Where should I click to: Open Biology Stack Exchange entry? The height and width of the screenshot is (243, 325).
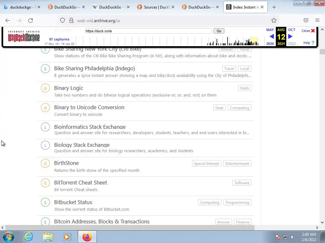pos(82,145)
